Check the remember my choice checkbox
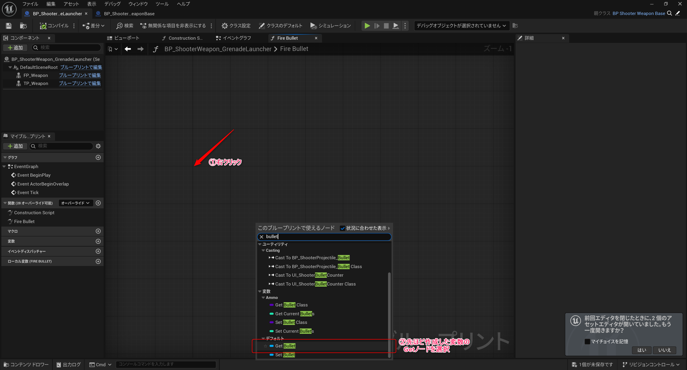This screenshot has width=687, height=370. tap(587, 342)
